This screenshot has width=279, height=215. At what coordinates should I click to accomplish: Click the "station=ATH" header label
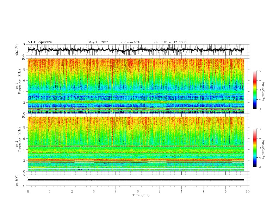131,42
